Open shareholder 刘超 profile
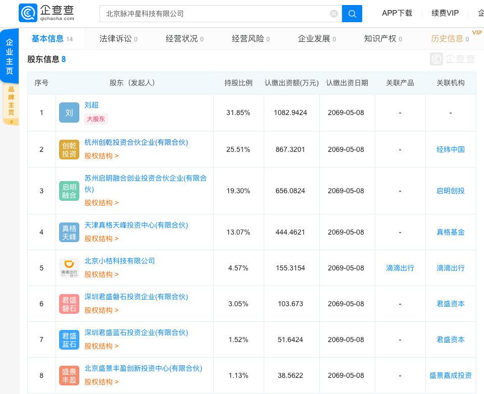 [91, 105]
